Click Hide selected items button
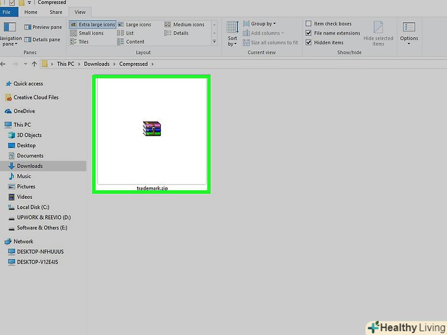Image resolution: width=447 pixels, height=335 pixels. [378, 34]
